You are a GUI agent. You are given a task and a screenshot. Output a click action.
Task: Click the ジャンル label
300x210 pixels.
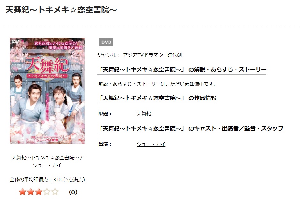click(x=109, y=55)
